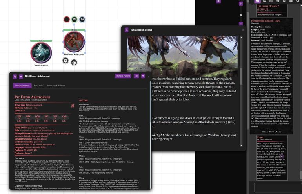Click the green 312 hit points bubble
The width and height of the screenshot is (302, 194).
[75, 19]
